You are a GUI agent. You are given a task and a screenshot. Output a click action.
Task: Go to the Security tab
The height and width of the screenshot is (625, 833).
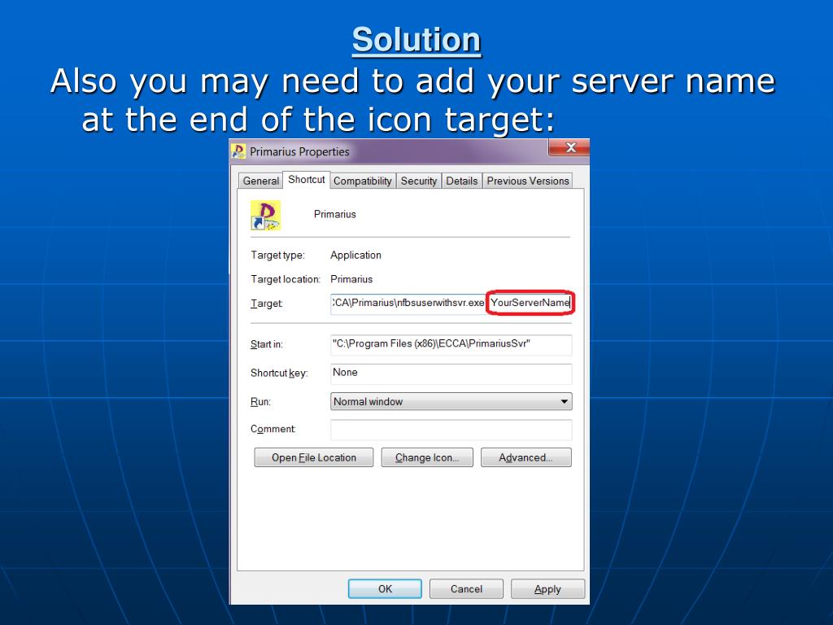[419, 181]
